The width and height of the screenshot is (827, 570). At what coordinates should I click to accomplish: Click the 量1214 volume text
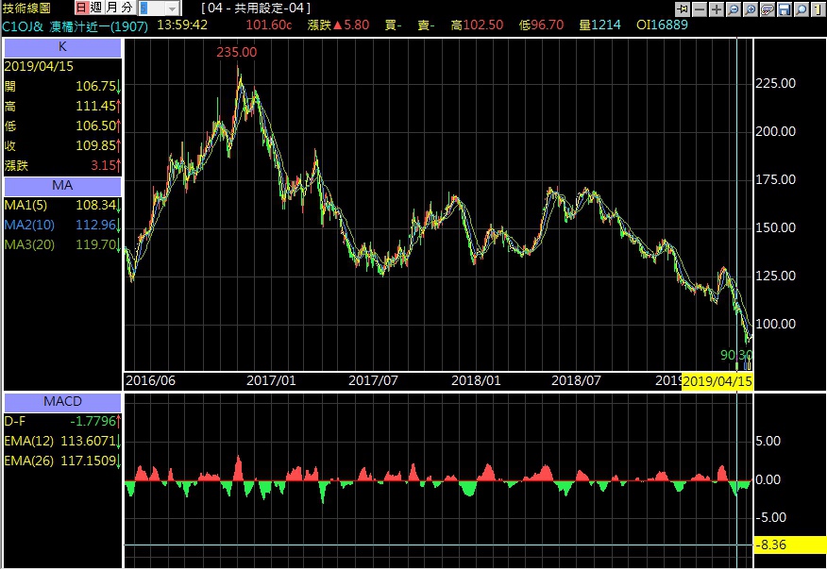(599, 25)
